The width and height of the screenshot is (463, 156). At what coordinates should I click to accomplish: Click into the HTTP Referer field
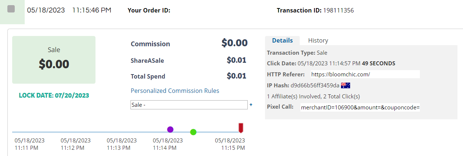[x=365, y=75]
